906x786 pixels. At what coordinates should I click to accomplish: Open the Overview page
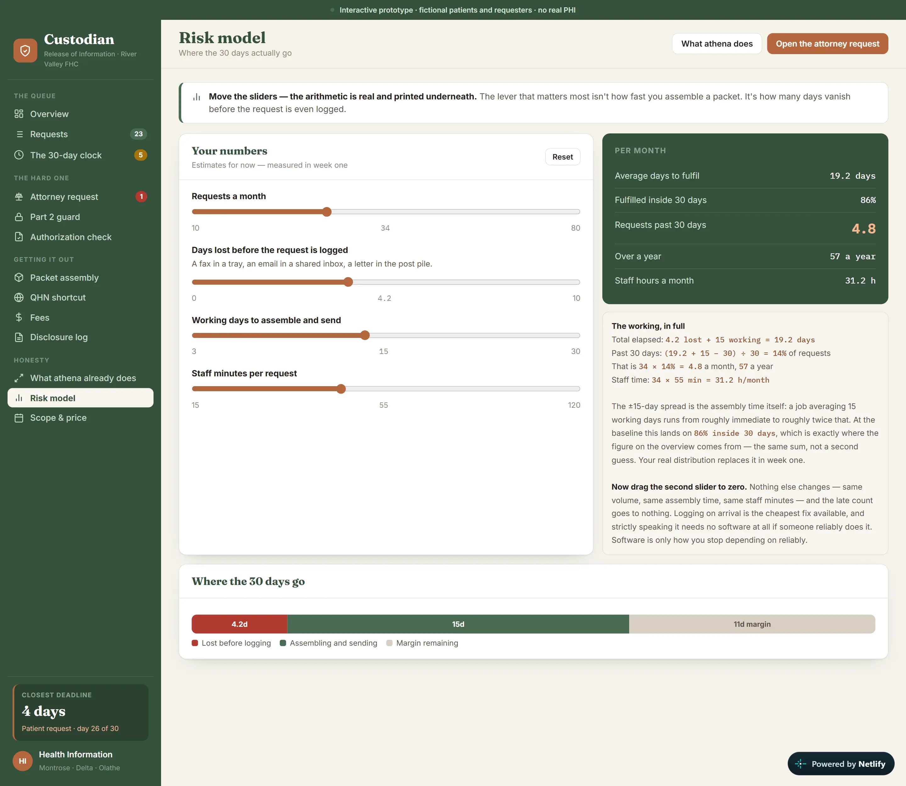point(80,114)
